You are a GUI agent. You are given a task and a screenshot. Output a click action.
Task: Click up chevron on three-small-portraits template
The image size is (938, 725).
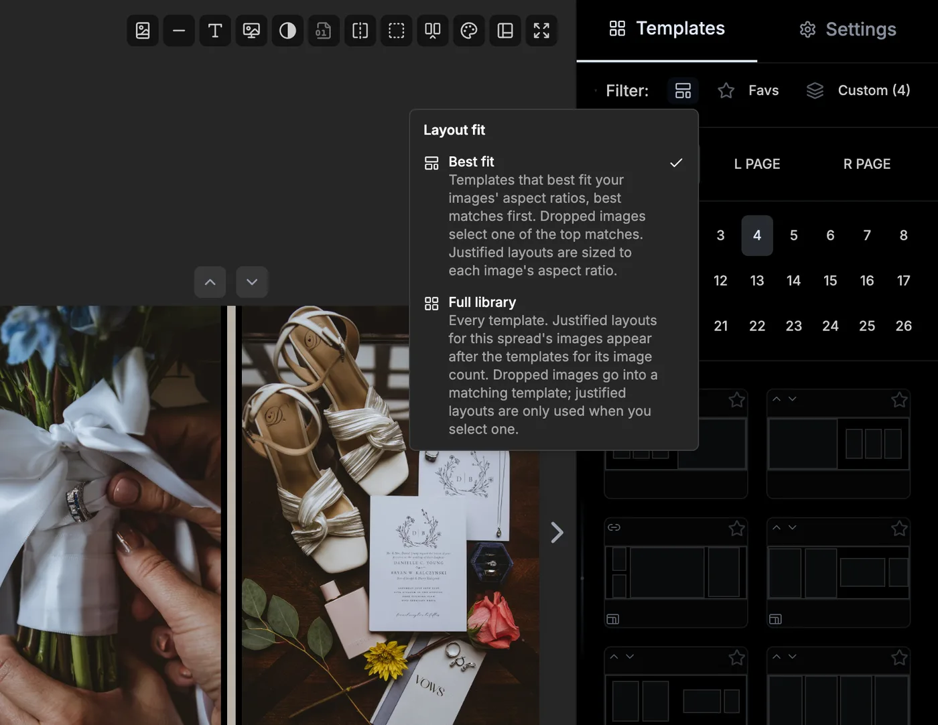(x=777, y=399)
